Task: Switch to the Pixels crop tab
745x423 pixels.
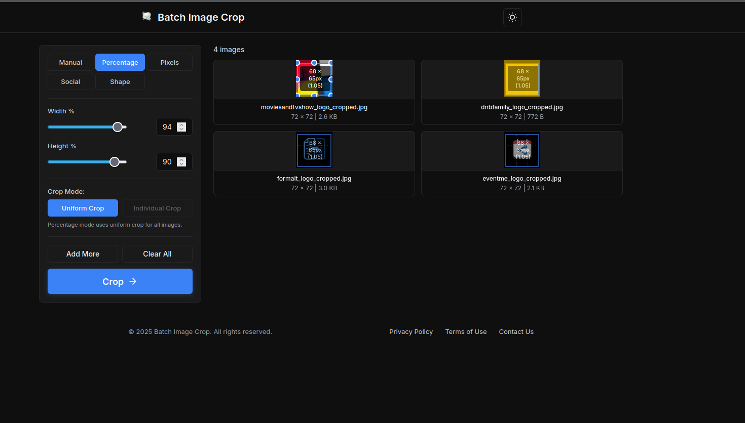Action: click(x=169, y=62)
